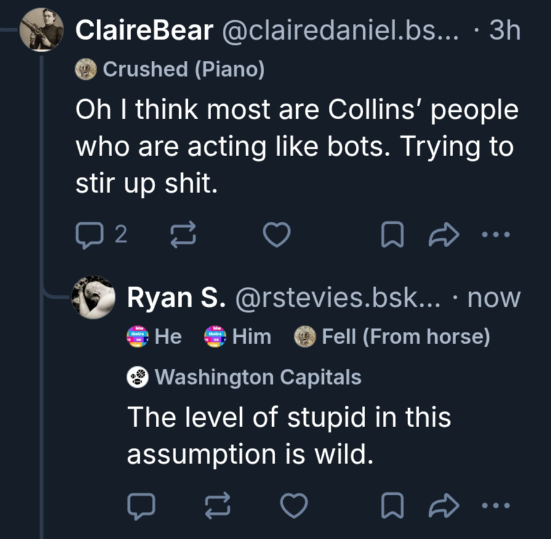Open Ryan S.'s profile avatar
The width and height of the screenshot is (551, 539).
(93, 297)
